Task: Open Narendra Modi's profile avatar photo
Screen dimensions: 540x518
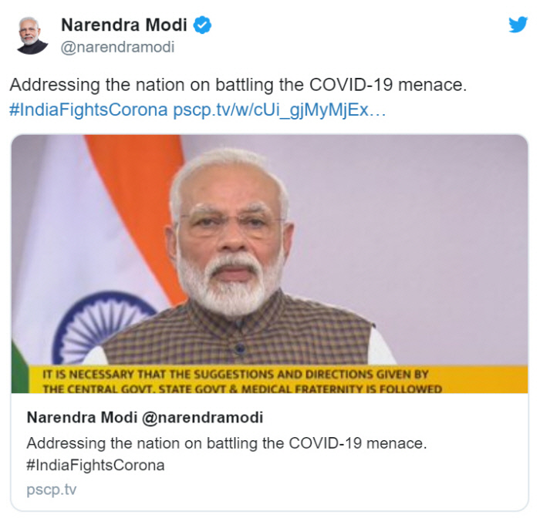Action: [x=32, y=35]
